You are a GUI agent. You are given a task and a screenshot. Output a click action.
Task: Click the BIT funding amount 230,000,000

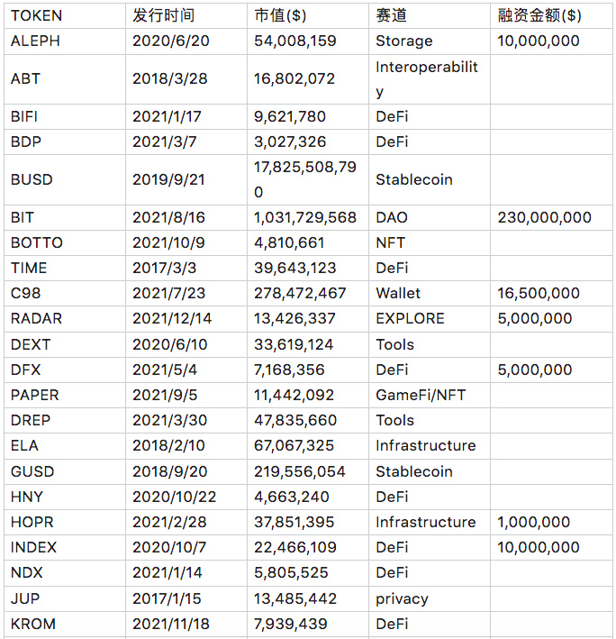coord(552,217)
